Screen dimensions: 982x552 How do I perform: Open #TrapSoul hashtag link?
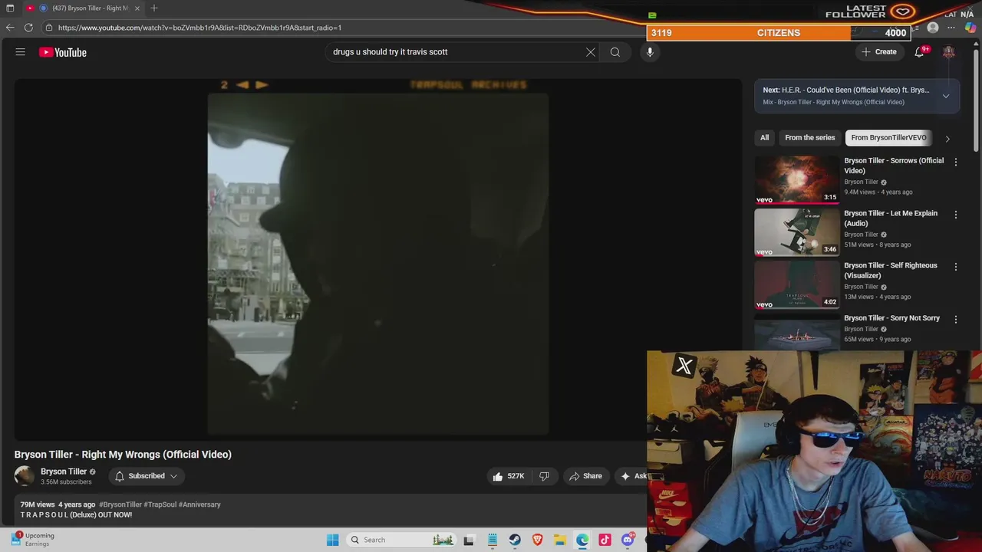pyautogui.click(x=160, y=504)
